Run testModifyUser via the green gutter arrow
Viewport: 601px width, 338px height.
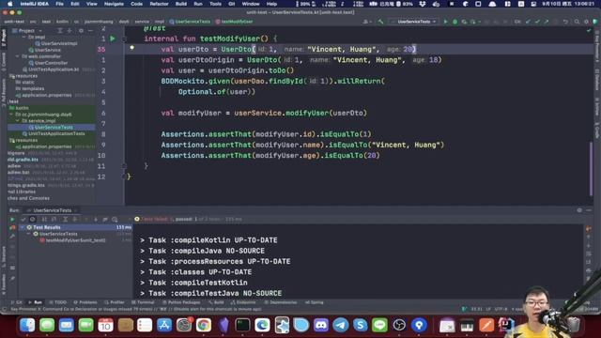pos(113,38)
